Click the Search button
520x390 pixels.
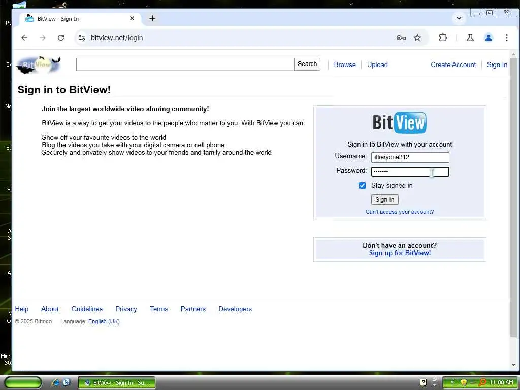pos(307,64)
